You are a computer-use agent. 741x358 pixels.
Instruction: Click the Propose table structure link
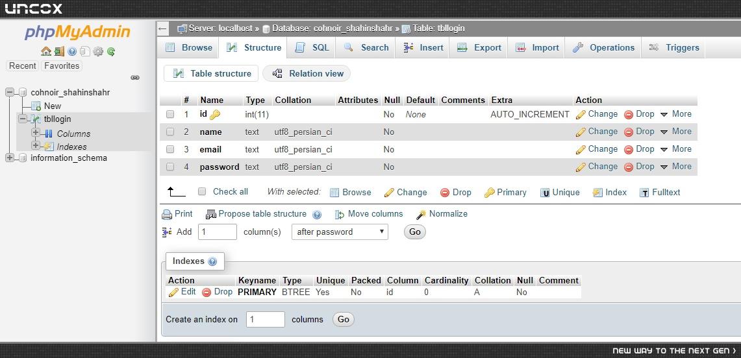[262, 214]
